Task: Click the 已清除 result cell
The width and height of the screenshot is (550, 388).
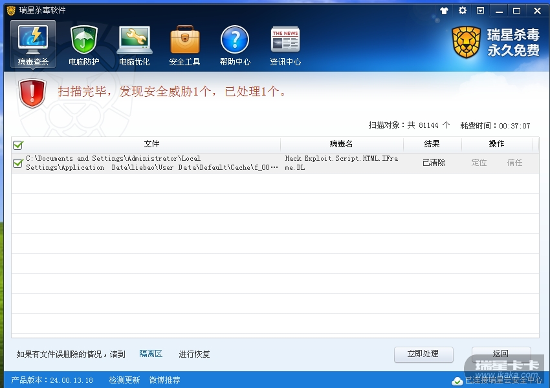Action: [x=434, y=163]
